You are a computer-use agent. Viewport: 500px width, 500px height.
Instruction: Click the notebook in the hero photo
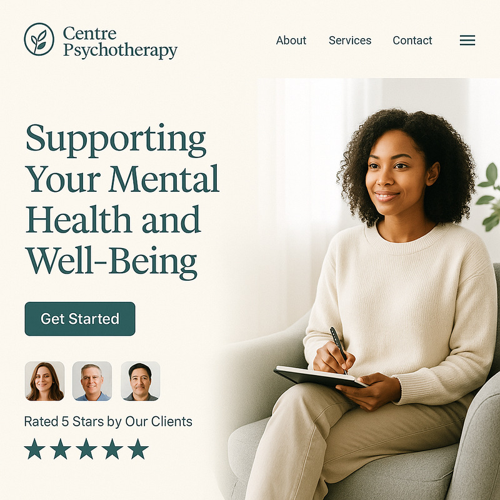[x=321, y=377]
